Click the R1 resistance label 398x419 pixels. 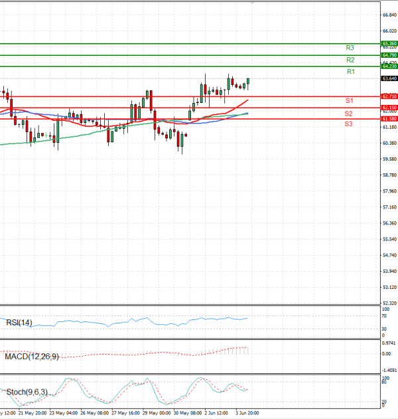point(351,72)
